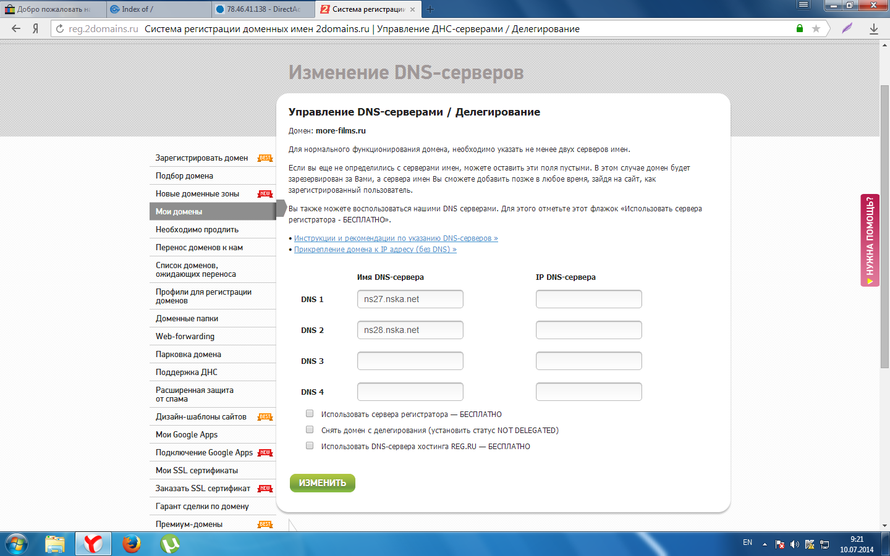Viewport: 890px width, 556px height.
Task: Switch to Добро пожаловать tab
Action: [x=53, y=9]
